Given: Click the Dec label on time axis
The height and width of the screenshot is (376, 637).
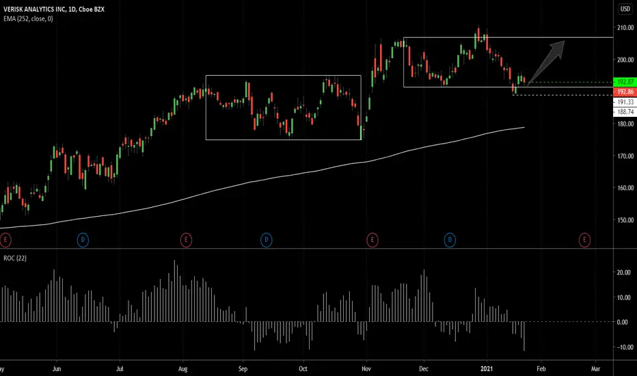Looking at the screenshot, I should coord(424,369).
